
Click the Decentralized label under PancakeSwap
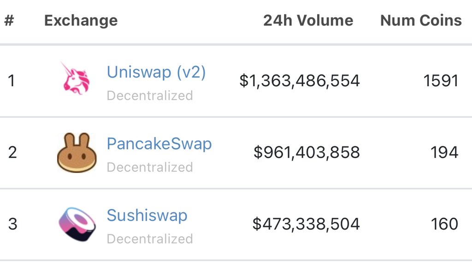(x=150, y=167)
